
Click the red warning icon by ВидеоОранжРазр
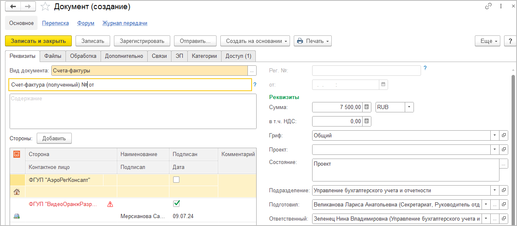point(110,204)
